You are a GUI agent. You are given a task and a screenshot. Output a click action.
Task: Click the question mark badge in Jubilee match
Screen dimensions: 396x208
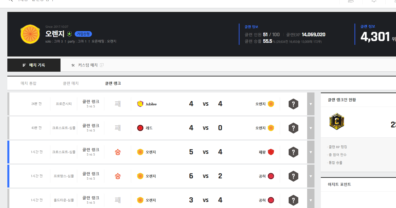tap(293, 104)
